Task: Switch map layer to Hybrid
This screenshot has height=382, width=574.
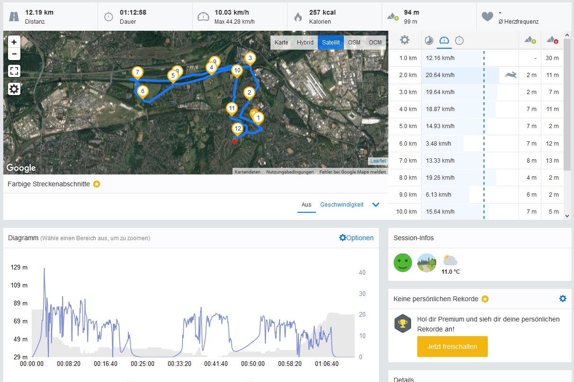Action: point(305,43)
